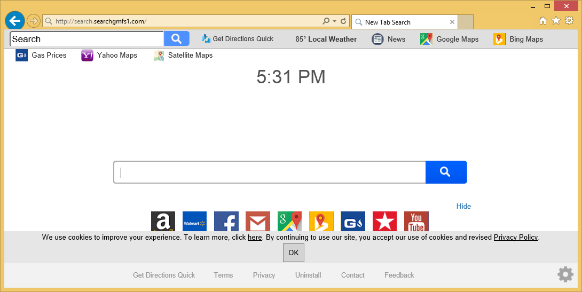Accept cookies with OK button
582x292 pixels.
[294, 252]
